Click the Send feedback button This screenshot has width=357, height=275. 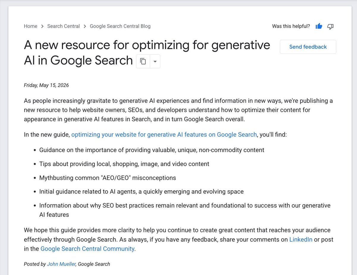[x=308, y=47]
